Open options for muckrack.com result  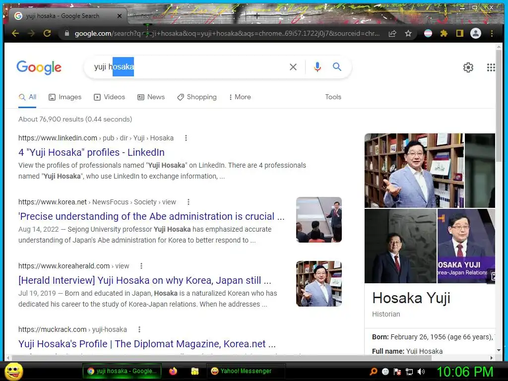(139, 329)
